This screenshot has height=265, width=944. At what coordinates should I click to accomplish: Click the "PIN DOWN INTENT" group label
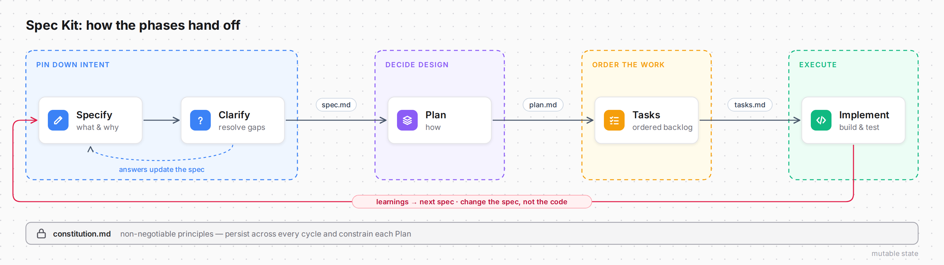tap(73, 65)
